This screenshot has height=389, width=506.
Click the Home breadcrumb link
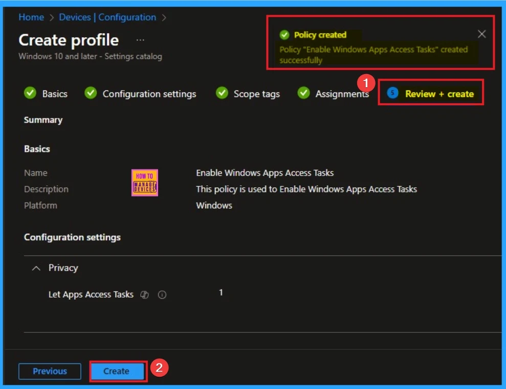[31, 17]
